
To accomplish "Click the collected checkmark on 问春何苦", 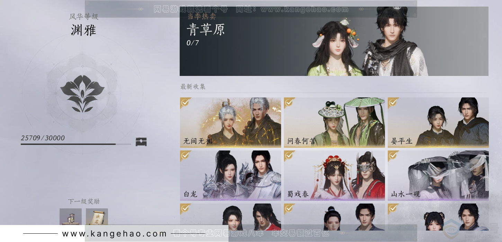I will coord(289,102).
